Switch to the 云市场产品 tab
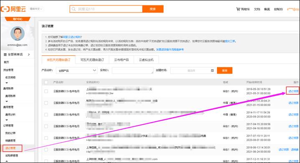This screenshot has height=163, width=300. (x=121, y=60)
